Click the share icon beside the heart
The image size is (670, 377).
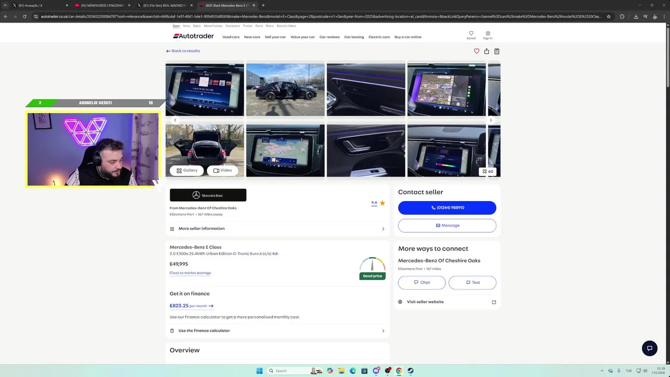click(x=486, y=51)
